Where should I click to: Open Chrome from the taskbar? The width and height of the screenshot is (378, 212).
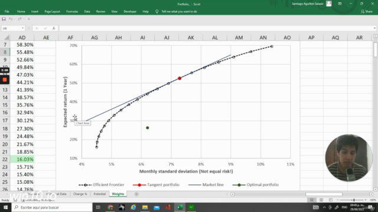point(110,207)
